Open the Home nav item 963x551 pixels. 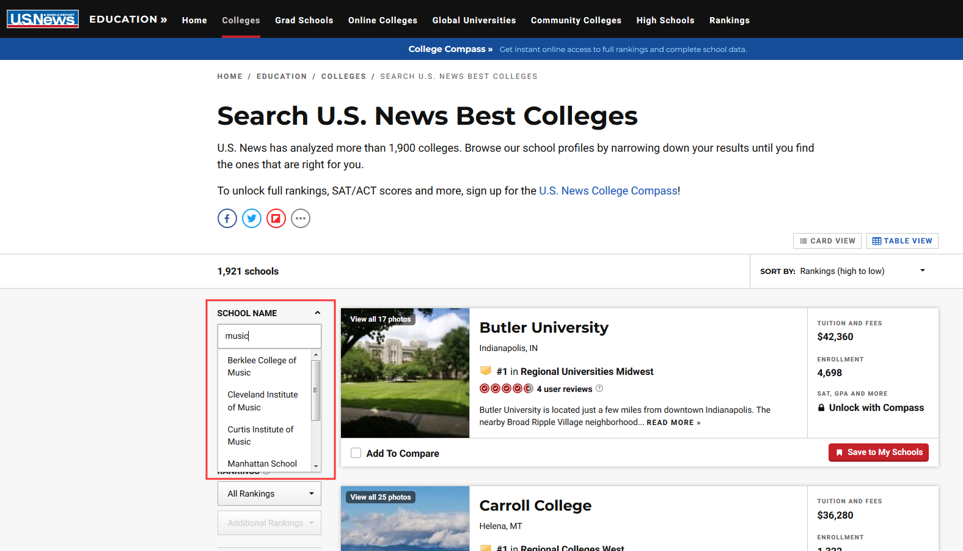(x=194, y=20)
